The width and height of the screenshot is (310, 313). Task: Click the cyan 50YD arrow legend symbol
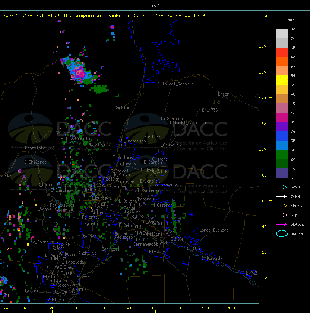pyautogui.click(x=282, y=187)
